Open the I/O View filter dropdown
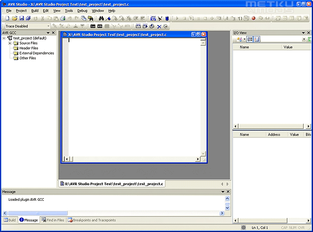The height and width of the screenshot is (232, 313). [304, 40]
